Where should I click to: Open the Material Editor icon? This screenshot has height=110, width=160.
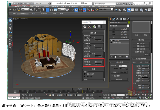point(141,10)
